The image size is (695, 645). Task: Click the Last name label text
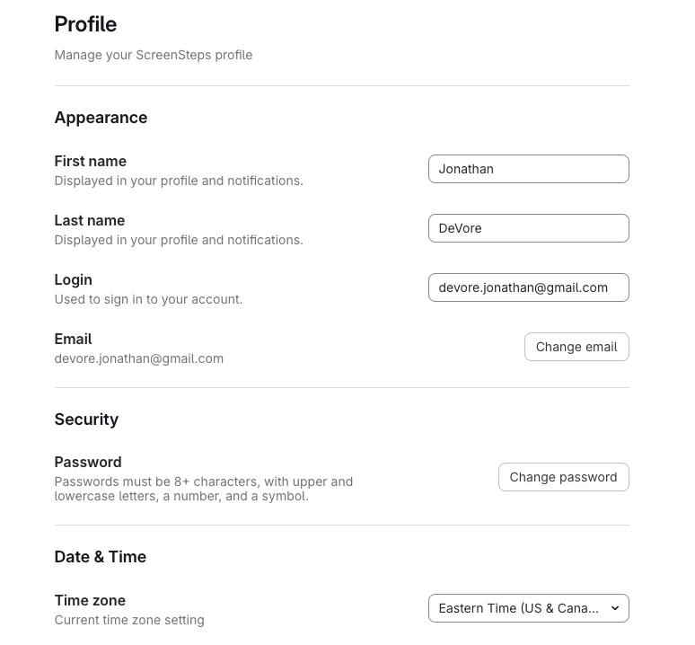click(90, 220)
